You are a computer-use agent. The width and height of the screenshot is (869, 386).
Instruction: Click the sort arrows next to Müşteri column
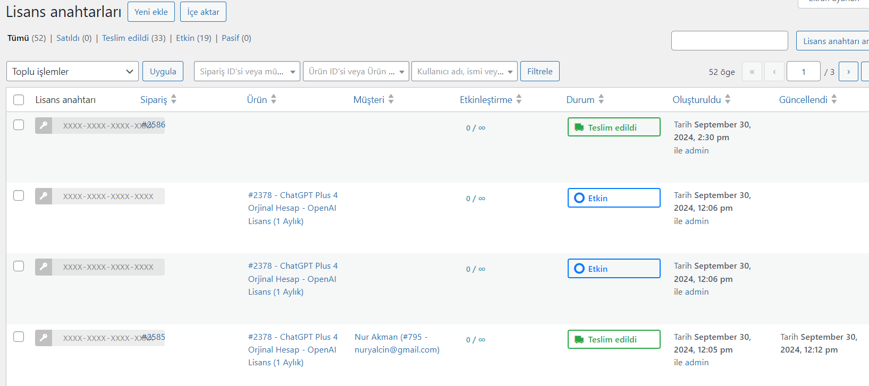point(391,99)
